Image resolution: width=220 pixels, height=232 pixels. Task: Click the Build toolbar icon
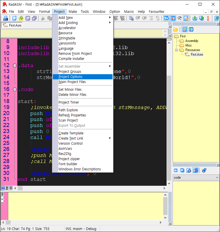click(201, 18)
